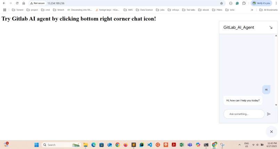Viewport: 280px width, 149px height.
Task: Open Outlook from taskbar
Action: (x=109, y=145)
